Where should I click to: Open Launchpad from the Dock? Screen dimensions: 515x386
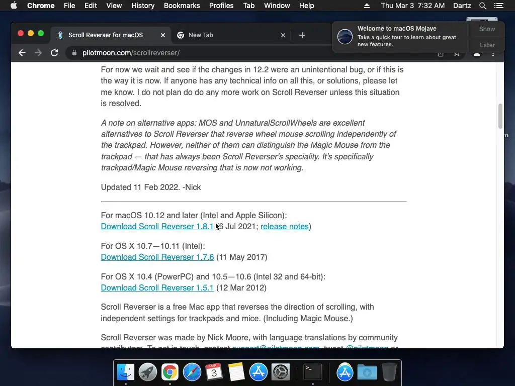(x=148, y=372)
